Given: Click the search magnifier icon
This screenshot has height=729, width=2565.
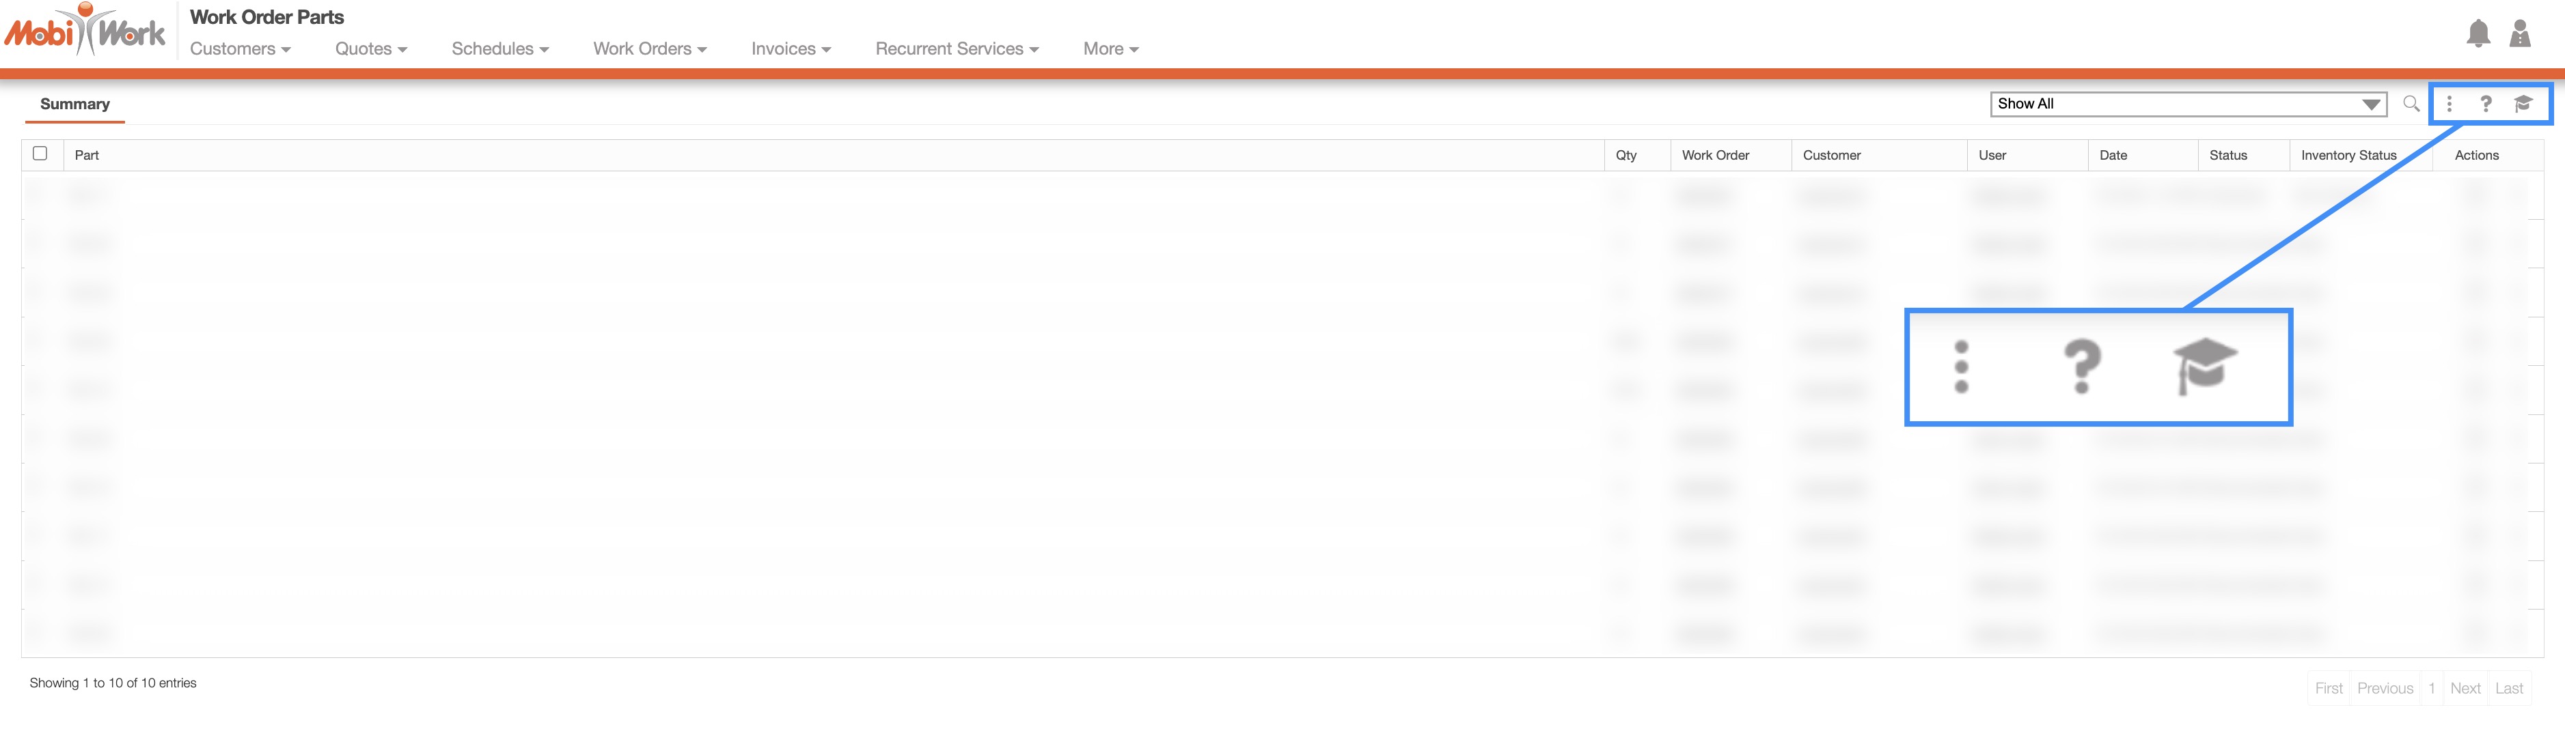Looking at the screenshot, I should tap(2411, 104).
